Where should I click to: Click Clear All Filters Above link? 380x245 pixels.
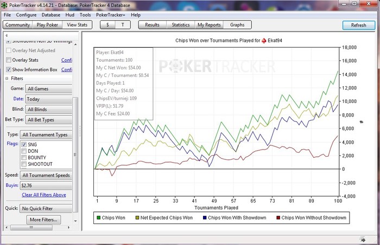click(x=44, y=195)
